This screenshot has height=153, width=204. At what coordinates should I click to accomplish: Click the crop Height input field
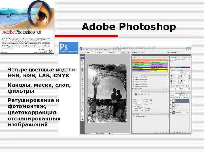tap(105, 53)
